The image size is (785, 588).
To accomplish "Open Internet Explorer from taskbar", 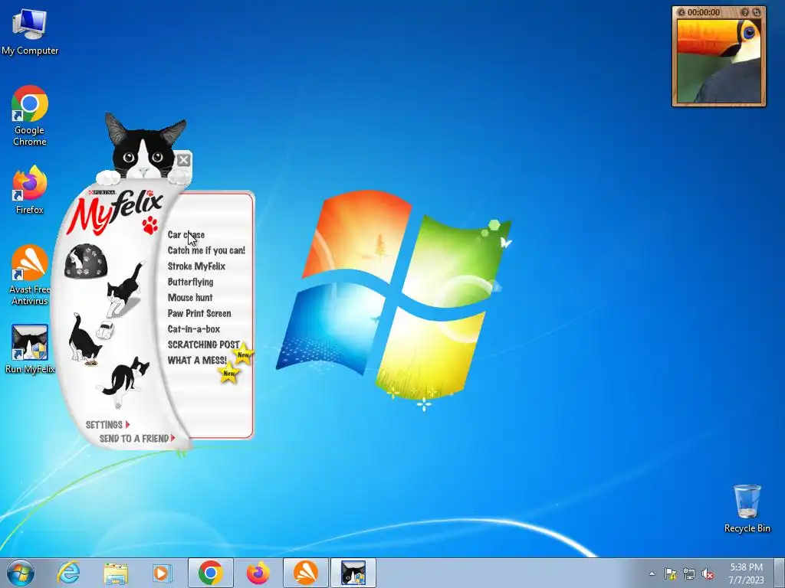I will 68,573.
